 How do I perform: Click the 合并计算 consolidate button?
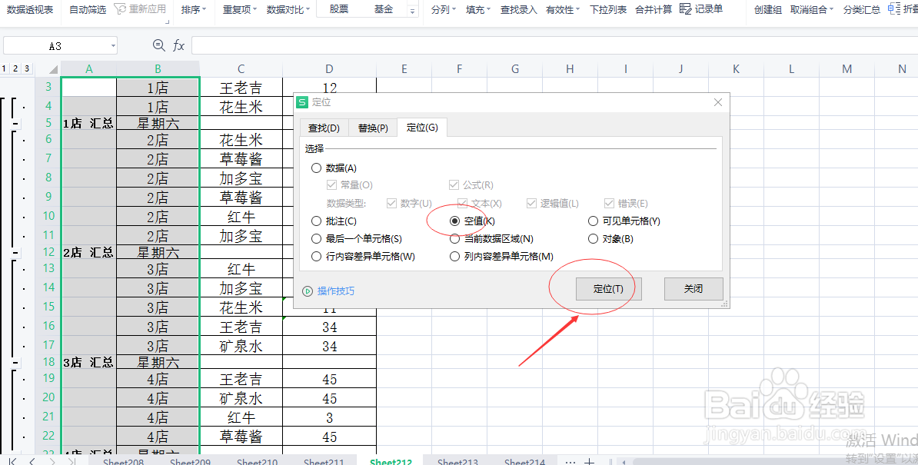(654, 9)
